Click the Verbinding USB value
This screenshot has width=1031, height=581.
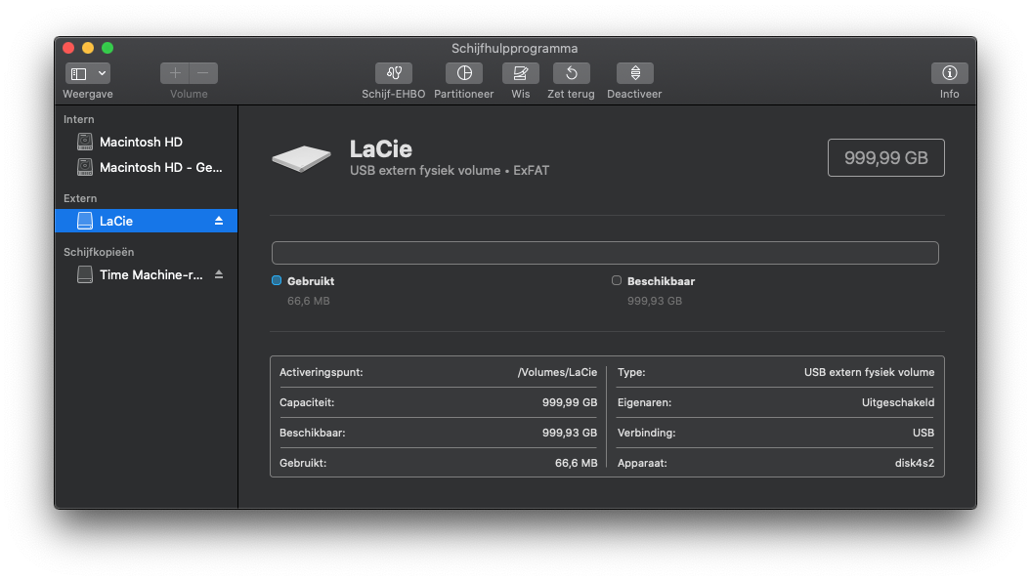point(924,433)
